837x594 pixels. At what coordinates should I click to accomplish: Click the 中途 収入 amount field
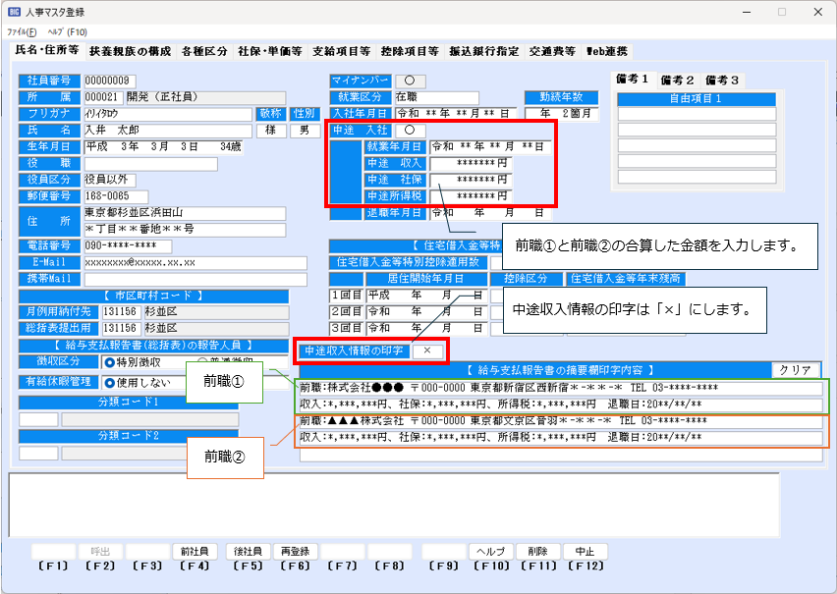pos(471,163)
